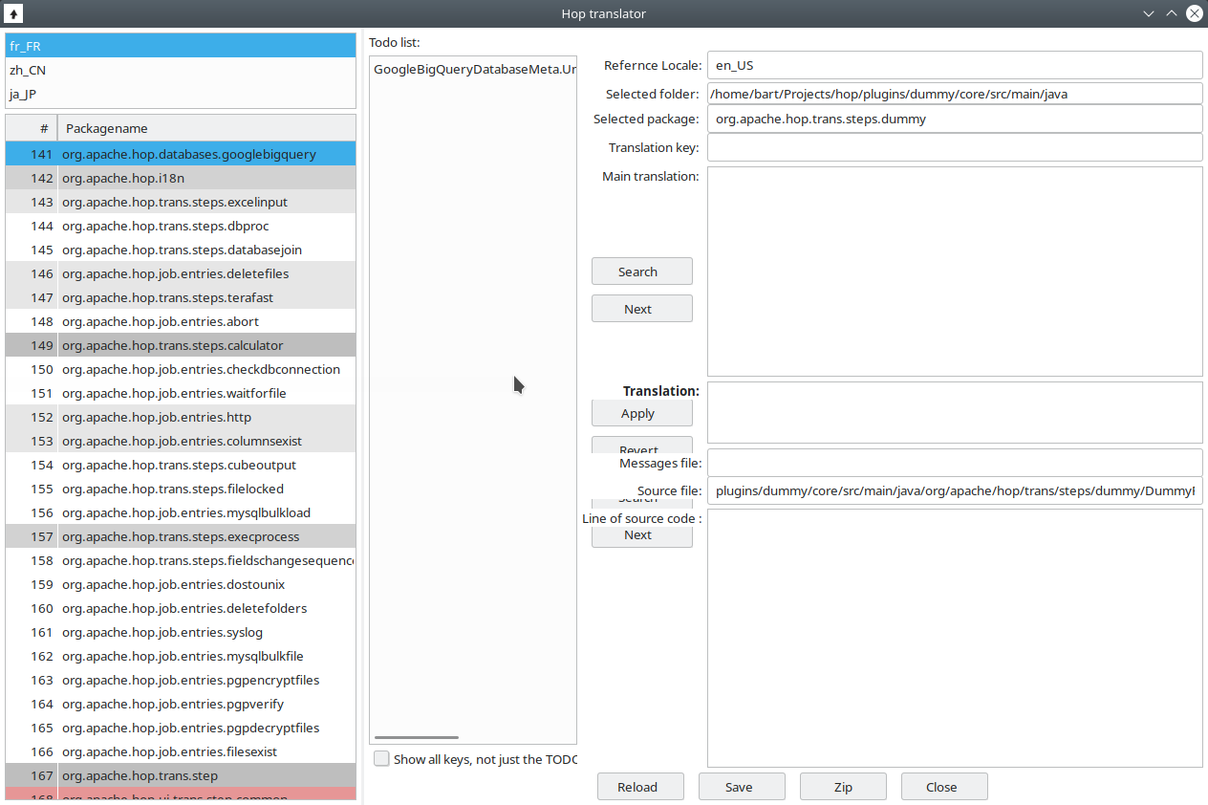Click the Reload button
1208x805 pixels.
point(639,787)
